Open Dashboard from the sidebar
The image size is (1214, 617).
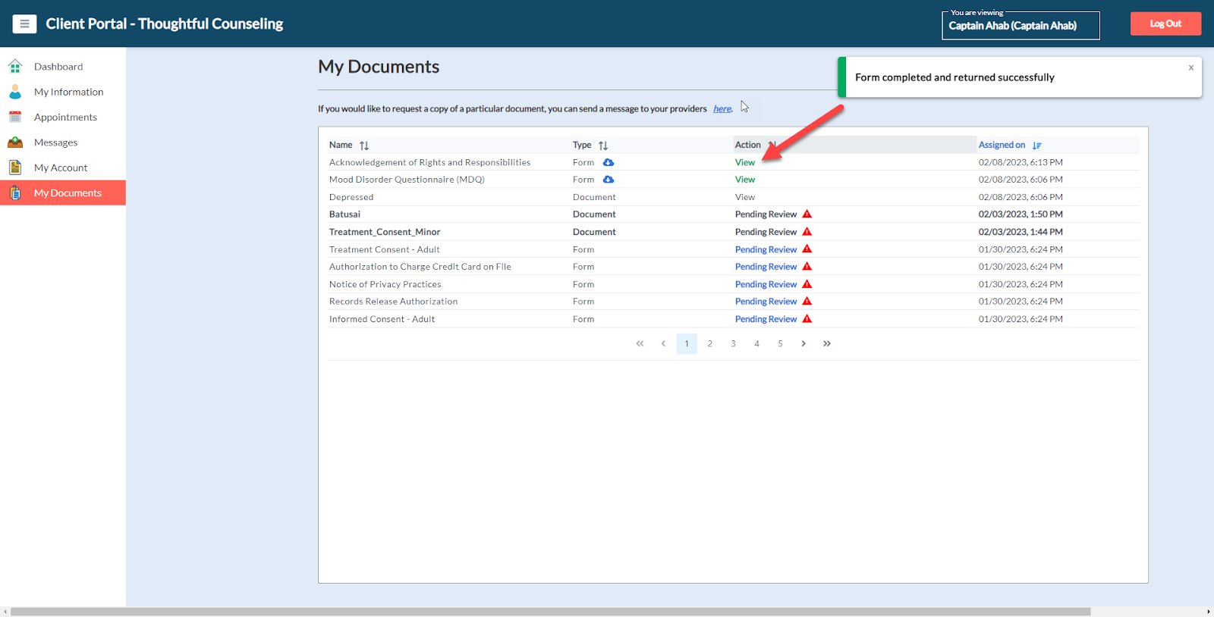point(58,67)
